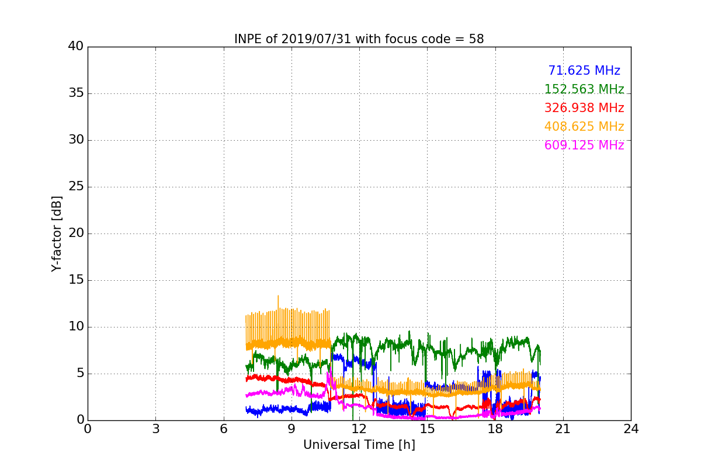Viewport: 701px width, 467px height.
Task: Click x-axis tick label 24
Action: pyautogui.click(x=631, y=429)
